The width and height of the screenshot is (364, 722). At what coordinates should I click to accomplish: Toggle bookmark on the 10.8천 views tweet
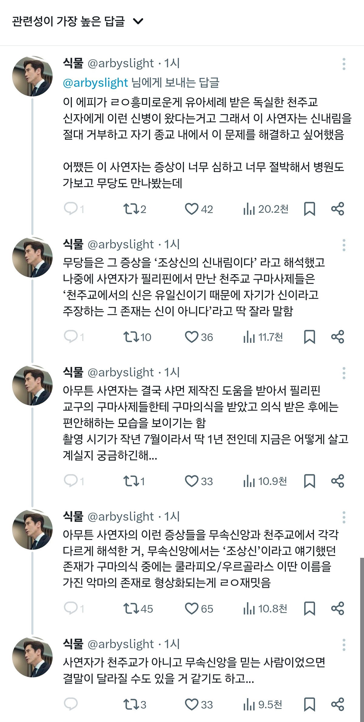click(309, 609)
